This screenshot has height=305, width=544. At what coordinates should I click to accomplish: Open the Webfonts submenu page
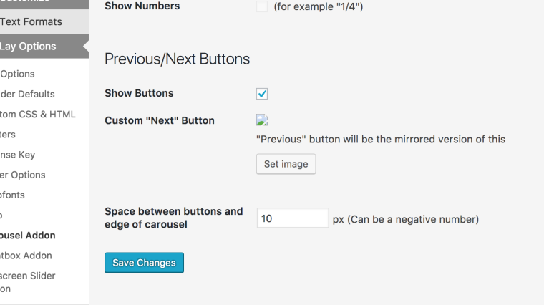point(13,195)
